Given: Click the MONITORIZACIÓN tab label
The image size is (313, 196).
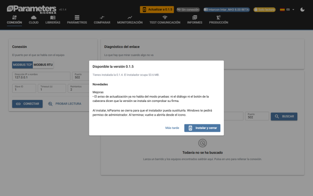Looking at the screenshot, I should tap(130, 23).
